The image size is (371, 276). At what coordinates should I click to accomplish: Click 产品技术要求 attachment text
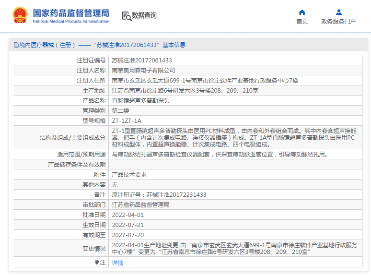[129, 175]
